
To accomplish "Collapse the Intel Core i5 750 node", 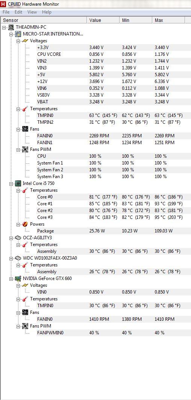I will 11,183.
